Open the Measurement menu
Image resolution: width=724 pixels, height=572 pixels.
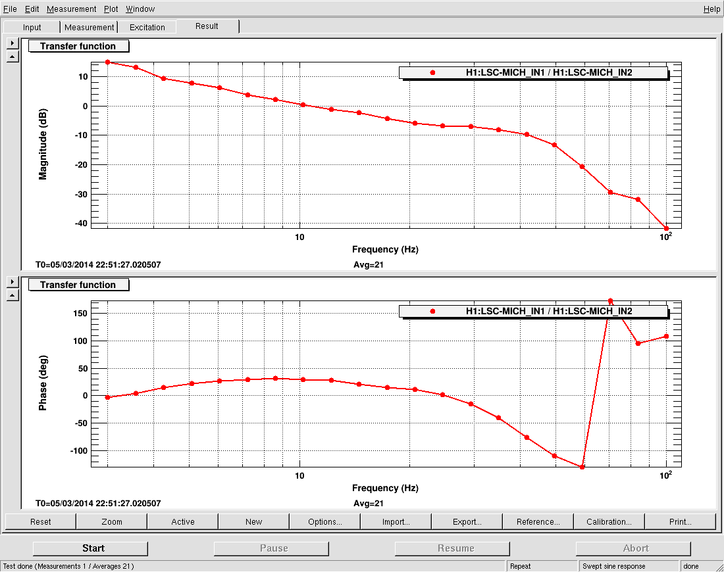pyautogui.click(x=71, y=9)
